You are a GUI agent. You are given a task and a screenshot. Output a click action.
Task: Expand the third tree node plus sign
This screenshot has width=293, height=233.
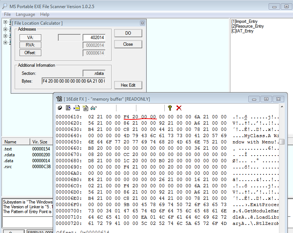(x=6, y=36)
